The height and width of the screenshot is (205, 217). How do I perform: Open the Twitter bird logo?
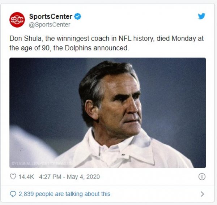click(x=201, y=16)
